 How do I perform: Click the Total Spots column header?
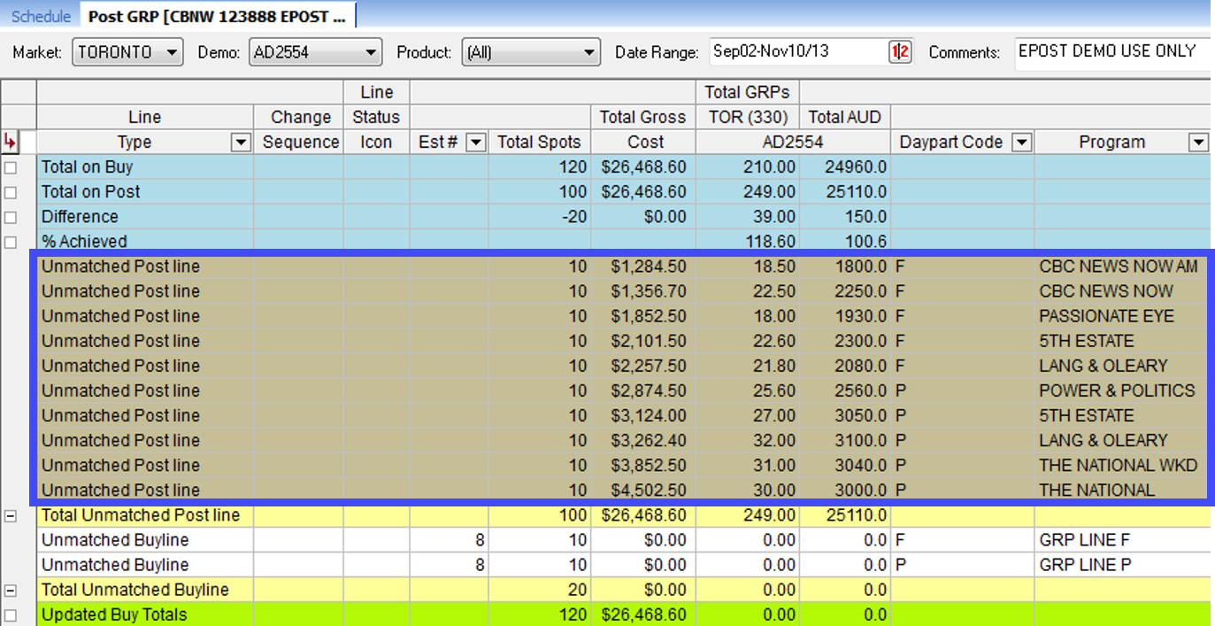coord(539,142)
